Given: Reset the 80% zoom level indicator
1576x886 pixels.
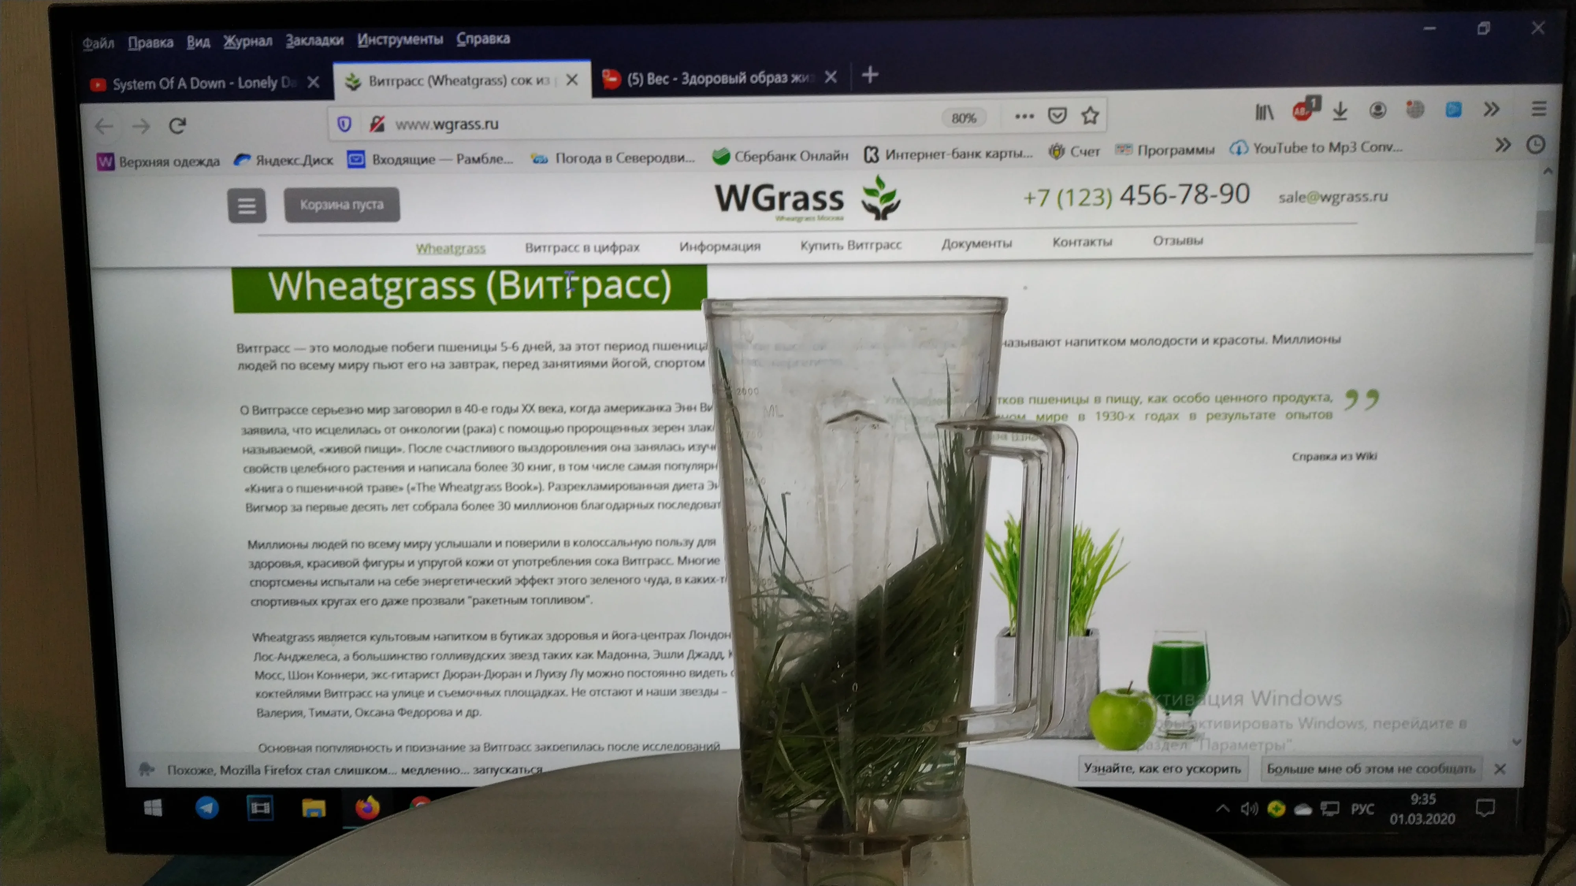Looking at the screenshot, I should 964,118.
